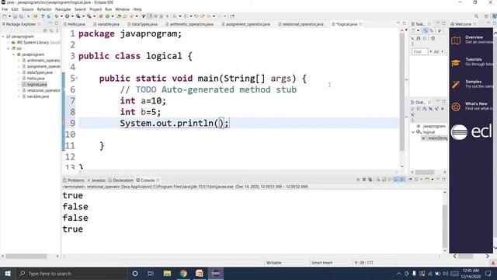Toggle Link with Editor in Package Explorer
This screenshot has height=280, width=497.
click(x=51, y=30)
